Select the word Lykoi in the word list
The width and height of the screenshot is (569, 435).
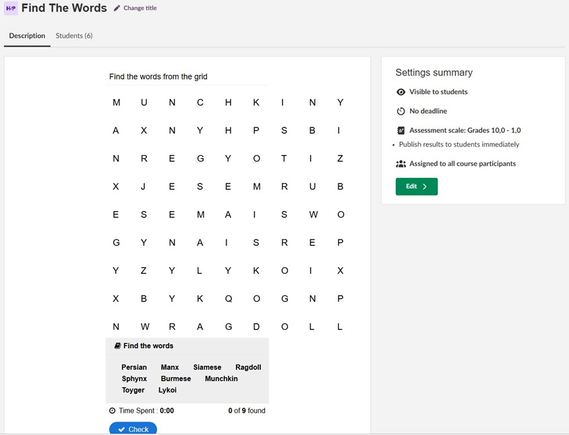167,390
